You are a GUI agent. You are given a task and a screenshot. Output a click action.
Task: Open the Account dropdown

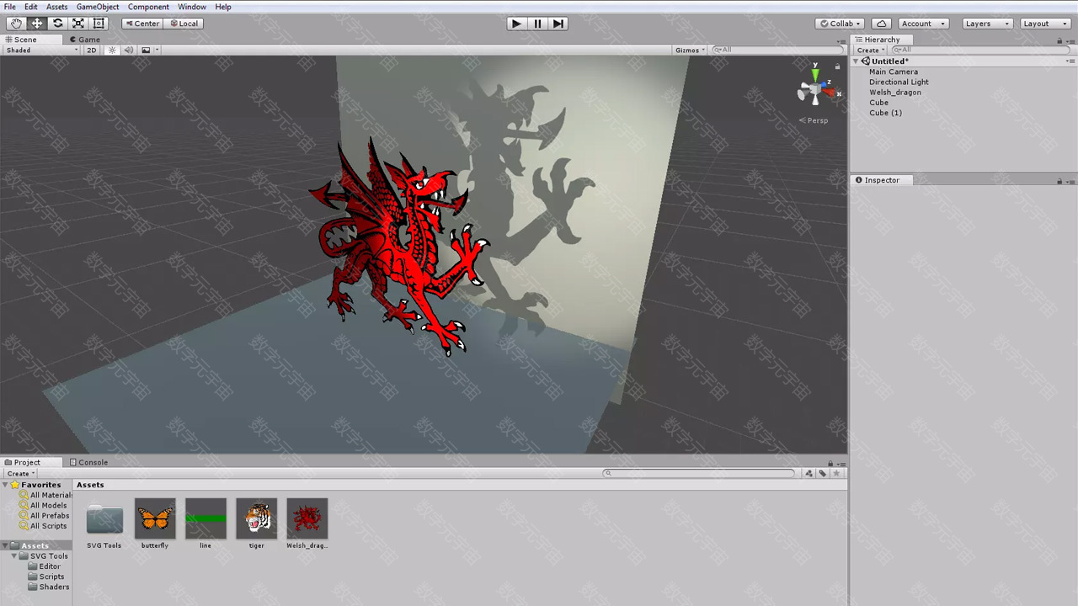[923, 24]
